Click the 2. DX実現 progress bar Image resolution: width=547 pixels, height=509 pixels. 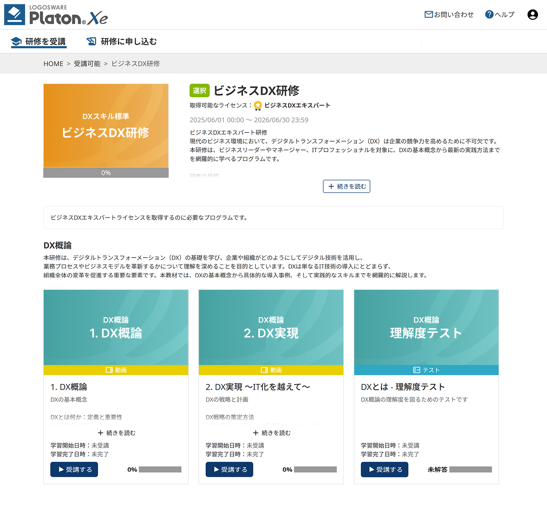[315, 469]
